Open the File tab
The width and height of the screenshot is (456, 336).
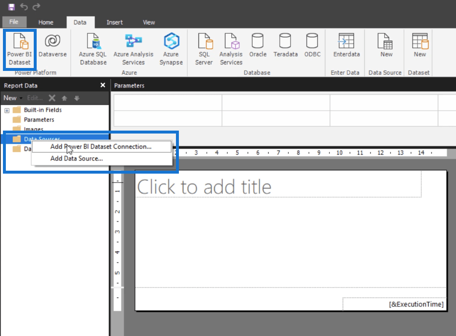point(14,22)
